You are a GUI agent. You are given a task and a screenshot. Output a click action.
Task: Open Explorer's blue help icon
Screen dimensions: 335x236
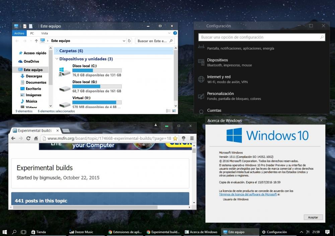point(175,33)
